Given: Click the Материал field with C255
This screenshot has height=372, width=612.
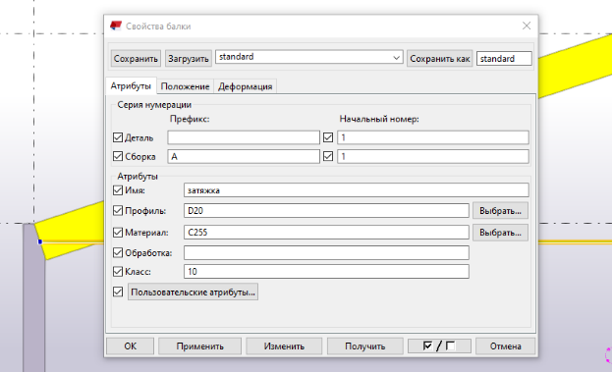Looking at the screenshot, I should pos(326,233).
